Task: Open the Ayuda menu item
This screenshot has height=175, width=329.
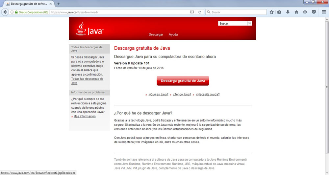Action: point(173,34)
